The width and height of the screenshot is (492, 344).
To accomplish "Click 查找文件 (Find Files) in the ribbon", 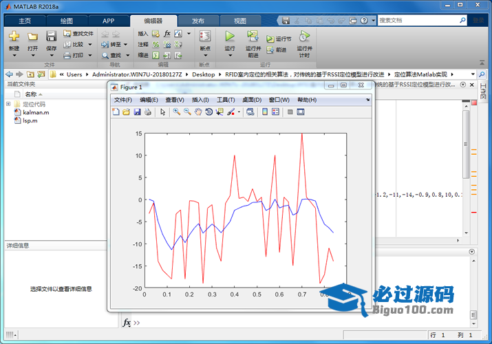I will [78, 33].
